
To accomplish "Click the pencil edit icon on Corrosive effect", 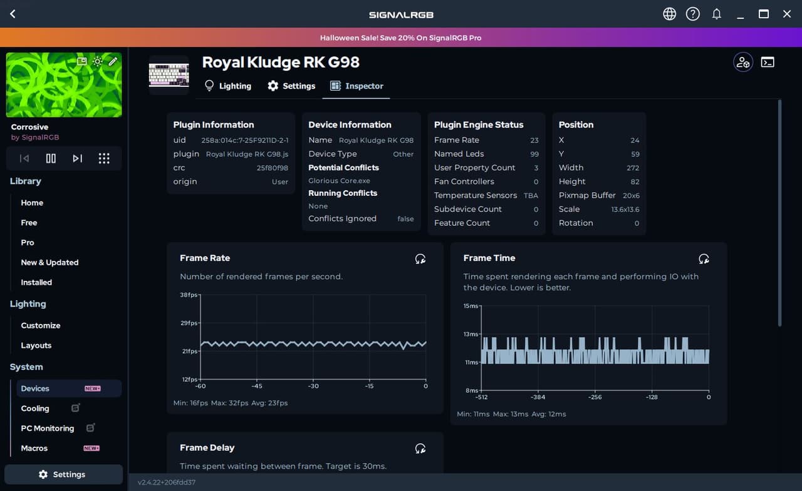I will [x=113, y=61].
